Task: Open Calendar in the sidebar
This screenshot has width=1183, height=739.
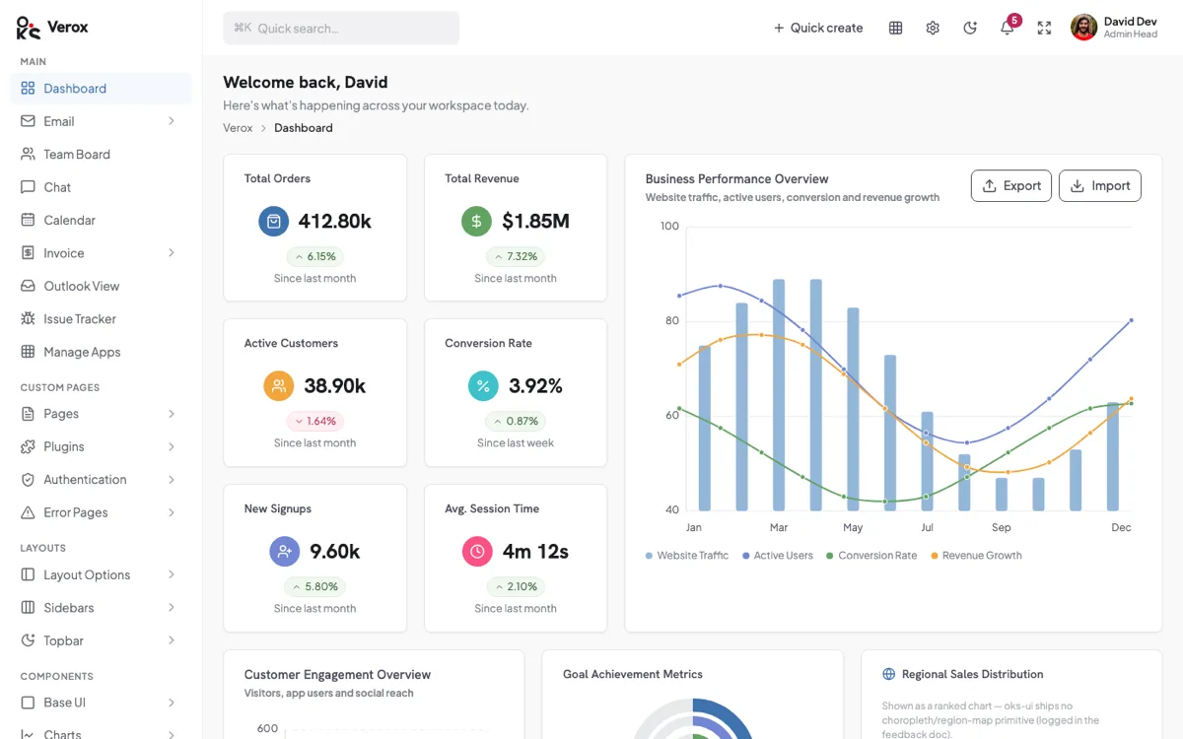Action: 101,220
